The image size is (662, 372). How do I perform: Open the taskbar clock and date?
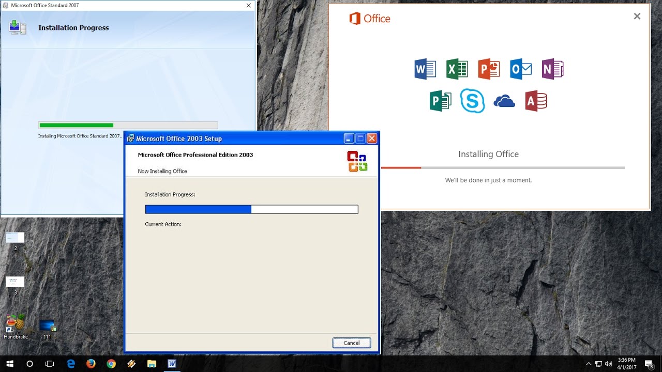pos(626,364)
